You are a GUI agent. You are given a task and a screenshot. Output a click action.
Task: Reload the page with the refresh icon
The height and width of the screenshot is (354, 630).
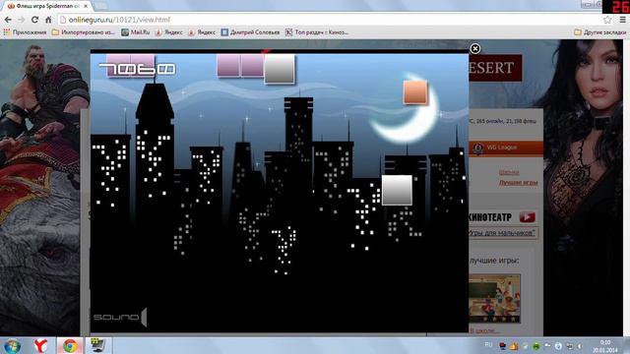point(35,20)
